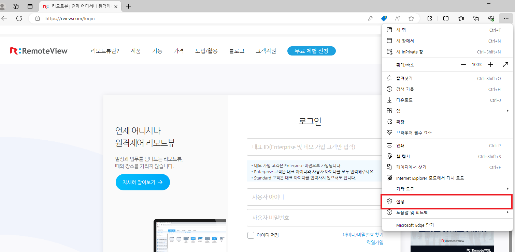Image resolution: width=515 pixels, height=252 pixels.
Task: Open 새 탭 menu entry
Action: 447,30
